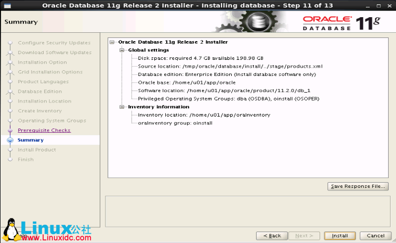Click the Install button
This screenshot has width=396, height=243.
pyautogui.click(x=340, y=236)
